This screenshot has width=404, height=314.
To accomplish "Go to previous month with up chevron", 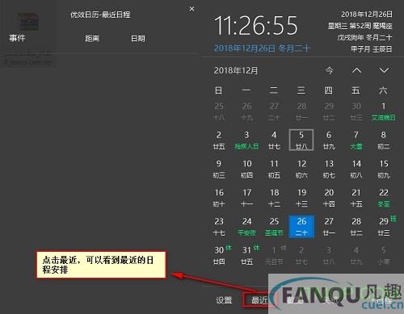I will [x=356, y=70].
